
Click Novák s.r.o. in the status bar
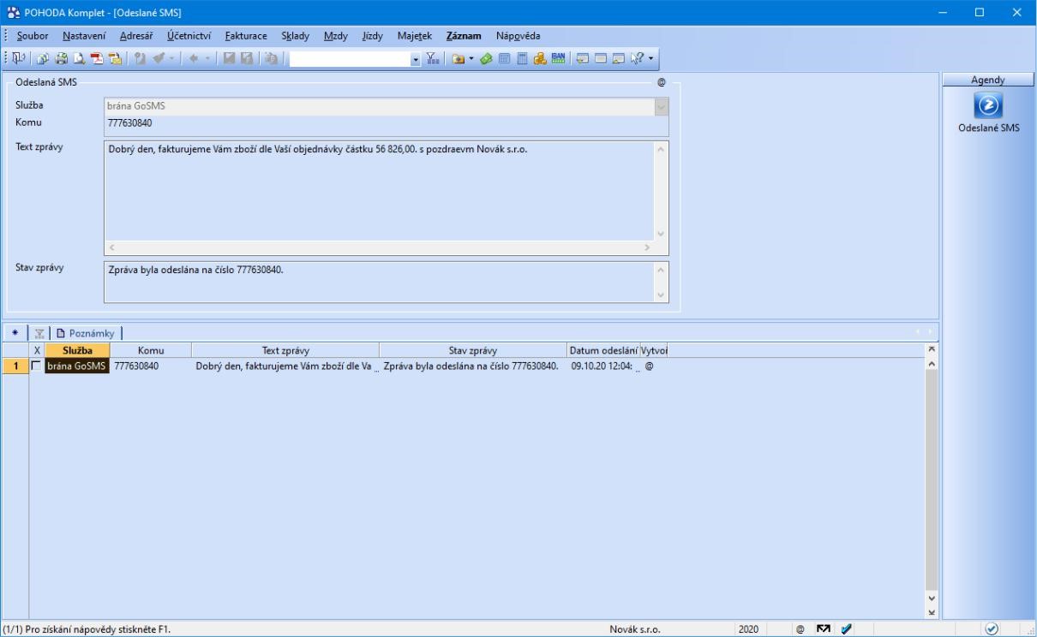click(x=635, y=629)
